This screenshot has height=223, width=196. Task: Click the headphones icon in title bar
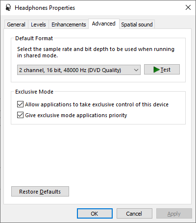point(8,7)
